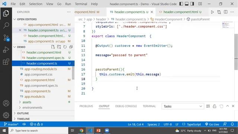Toggle output scroll lock
The image size is (238, 134).
point(215,106)
